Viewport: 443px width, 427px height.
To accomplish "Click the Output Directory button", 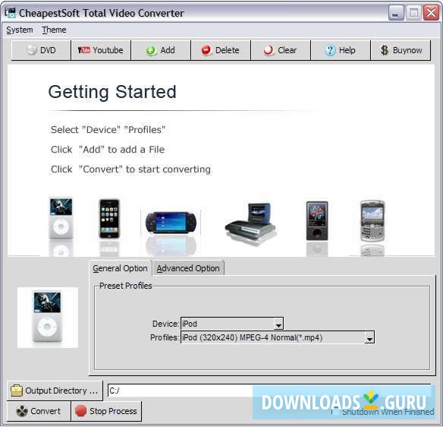I will click(55, 391).
